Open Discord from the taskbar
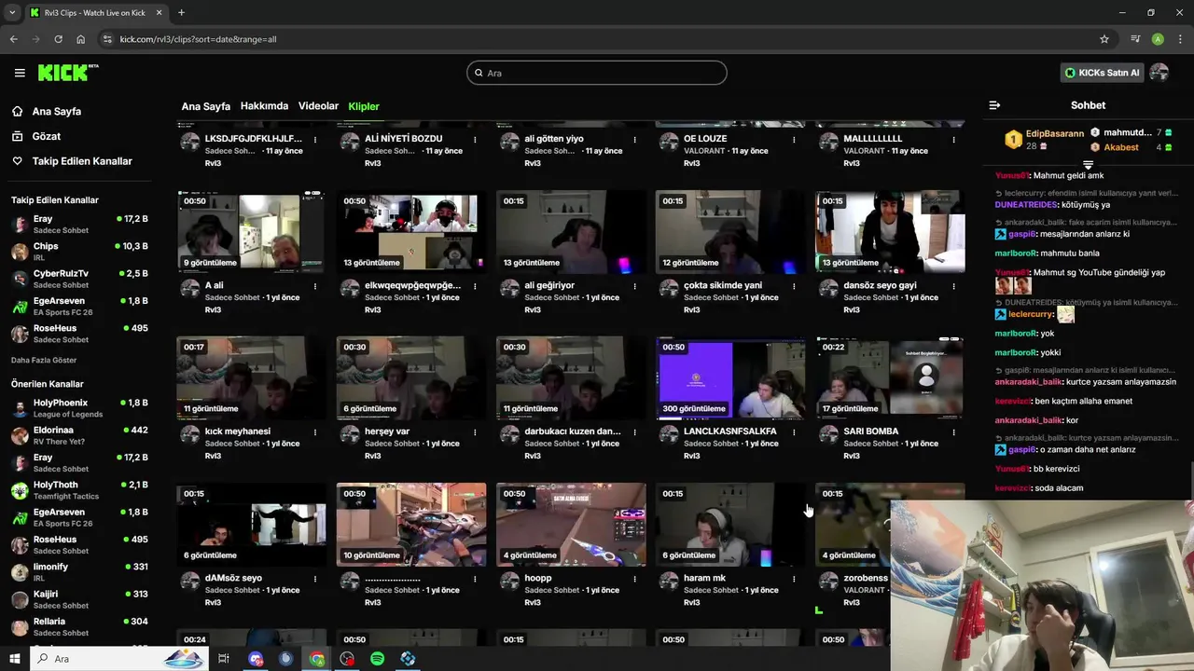1194x671 pixels. (x=256, y=659)
